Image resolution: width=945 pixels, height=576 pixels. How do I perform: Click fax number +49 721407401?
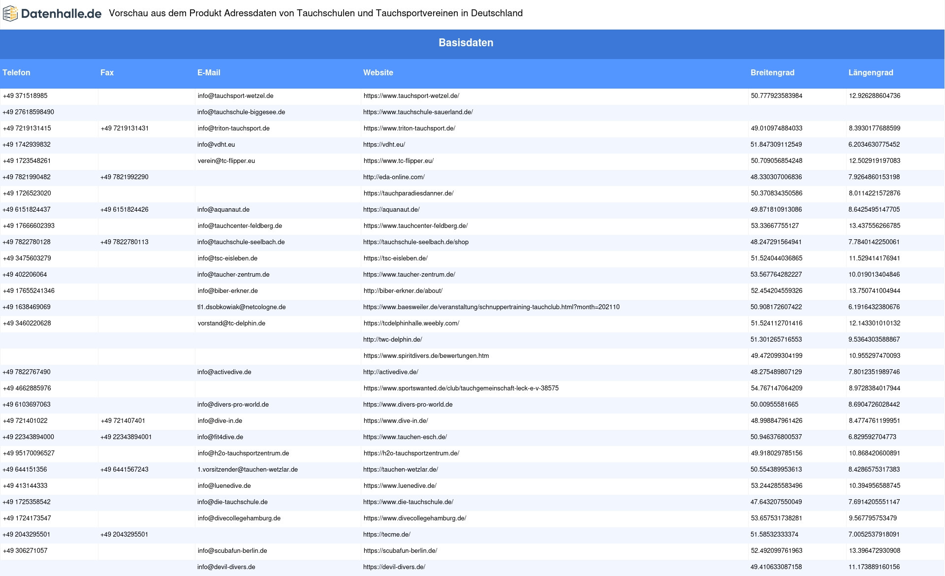pyautogui.click(x=123, y=421)
